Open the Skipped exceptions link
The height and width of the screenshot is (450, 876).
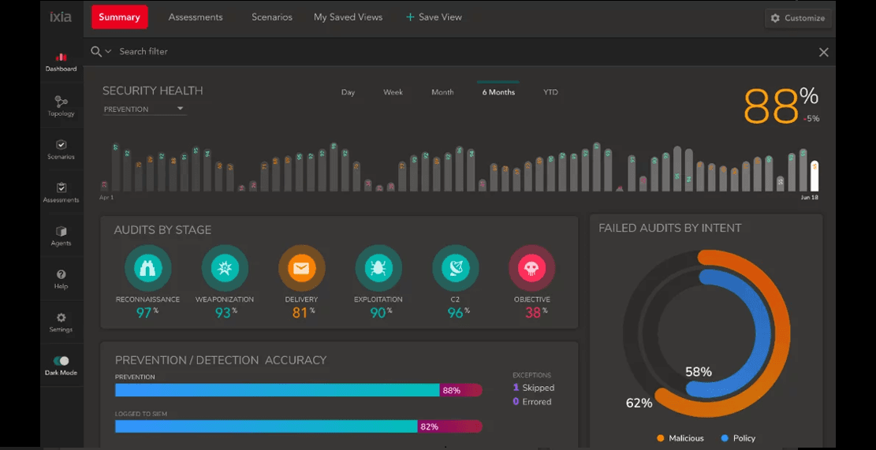pos(538,388)
